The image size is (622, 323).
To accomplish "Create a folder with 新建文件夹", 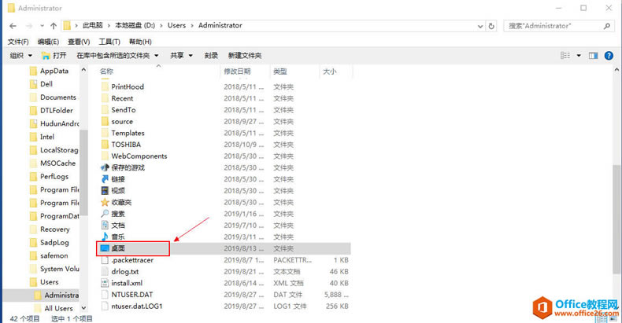I will pos(245,56).
